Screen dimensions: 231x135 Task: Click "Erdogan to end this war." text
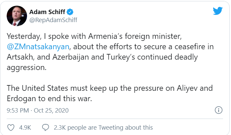click(x=49, y=98)
